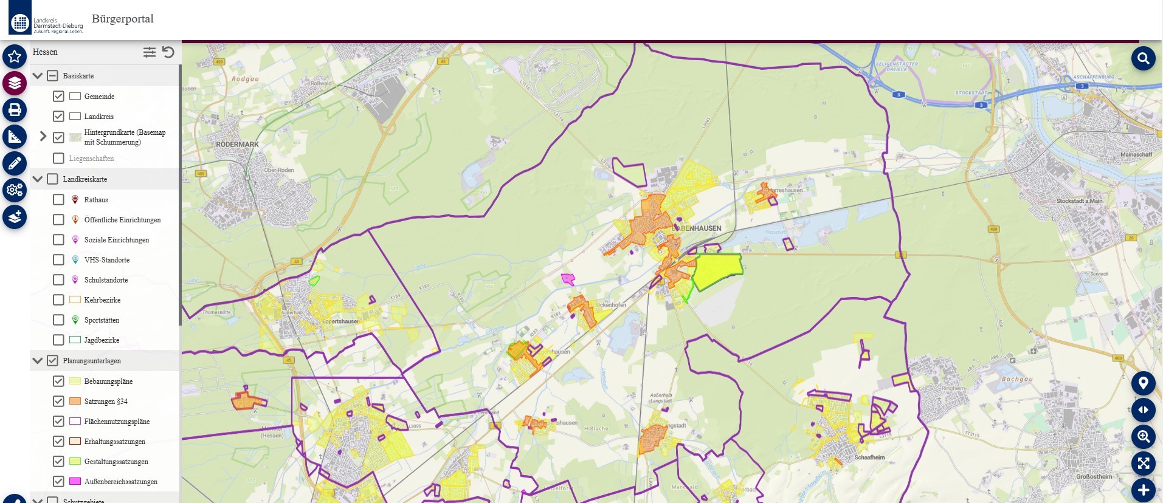Zoom to full extent icon
Image resolution: width=1163 pixels, height=503 pixels.
pos(1143,464)
